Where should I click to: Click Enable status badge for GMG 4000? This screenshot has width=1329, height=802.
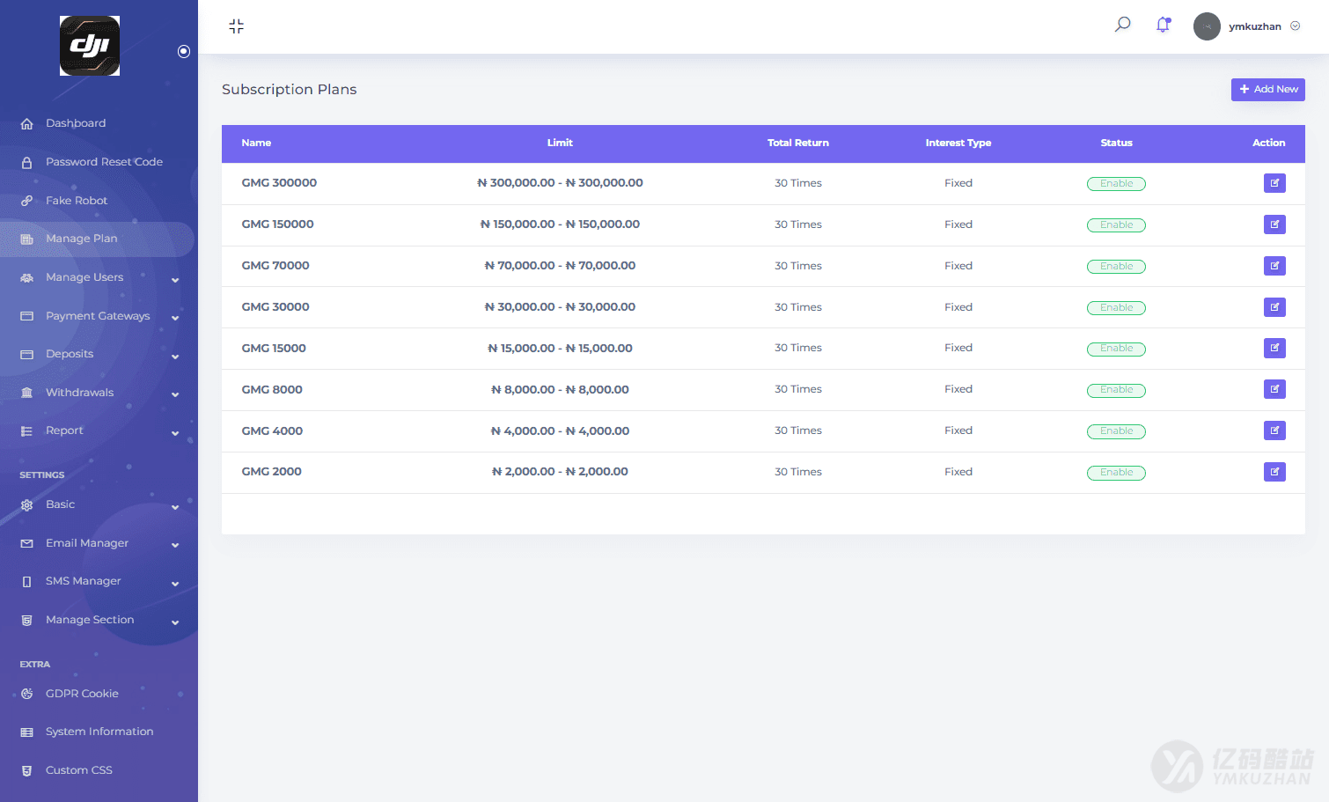(1116, 431)
